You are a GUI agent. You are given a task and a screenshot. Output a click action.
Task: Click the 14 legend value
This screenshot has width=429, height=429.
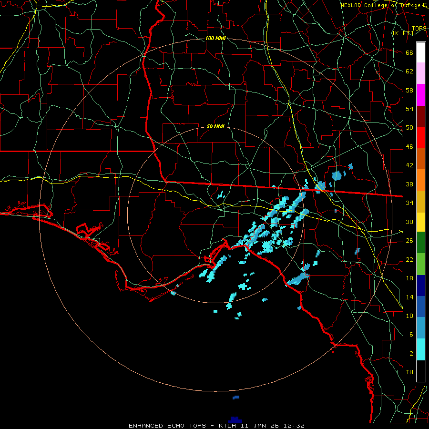pos(409,297)
